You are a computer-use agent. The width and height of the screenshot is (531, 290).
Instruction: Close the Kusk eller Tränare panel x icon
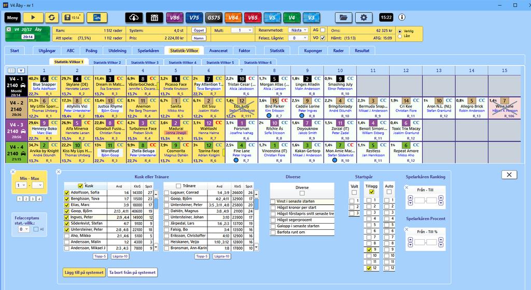(59, 172)
